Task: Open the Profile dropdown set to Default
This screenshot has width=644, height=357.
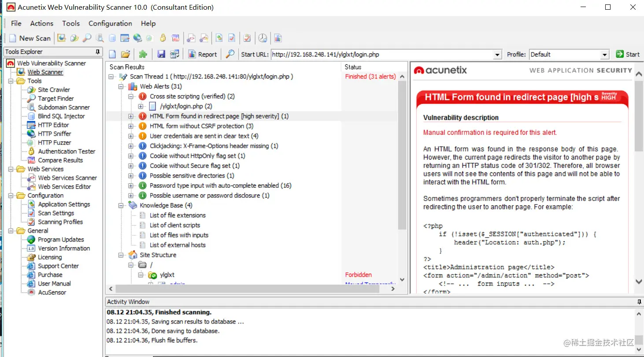Action: pos(569,55)
